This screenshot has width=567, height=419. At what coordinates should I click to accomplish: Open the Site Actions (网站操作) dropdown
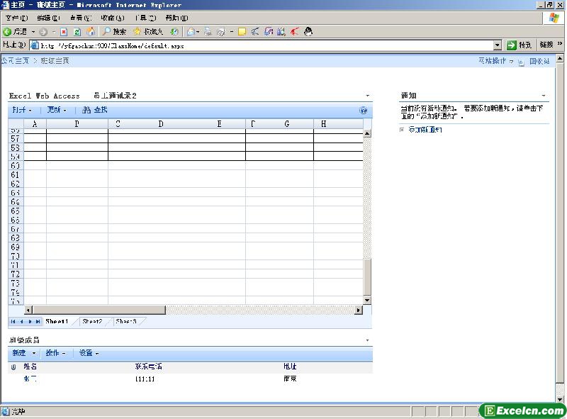[495, 61]
